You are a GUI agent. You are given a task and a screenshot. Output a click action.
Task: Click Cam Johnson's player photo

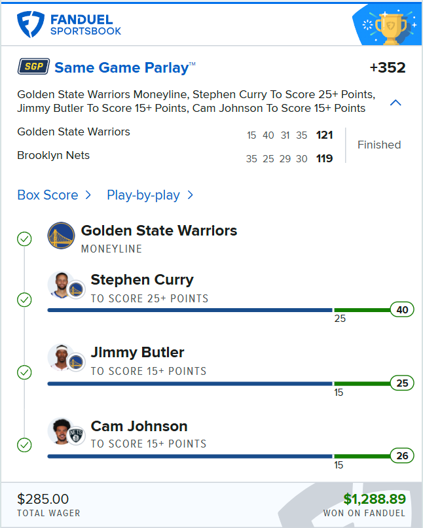click(x=60, y=431)
